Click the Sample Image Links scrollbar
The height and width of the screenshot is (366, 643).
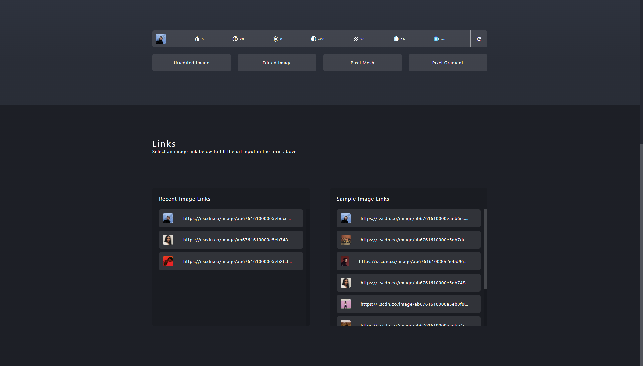tap(485, 249)
